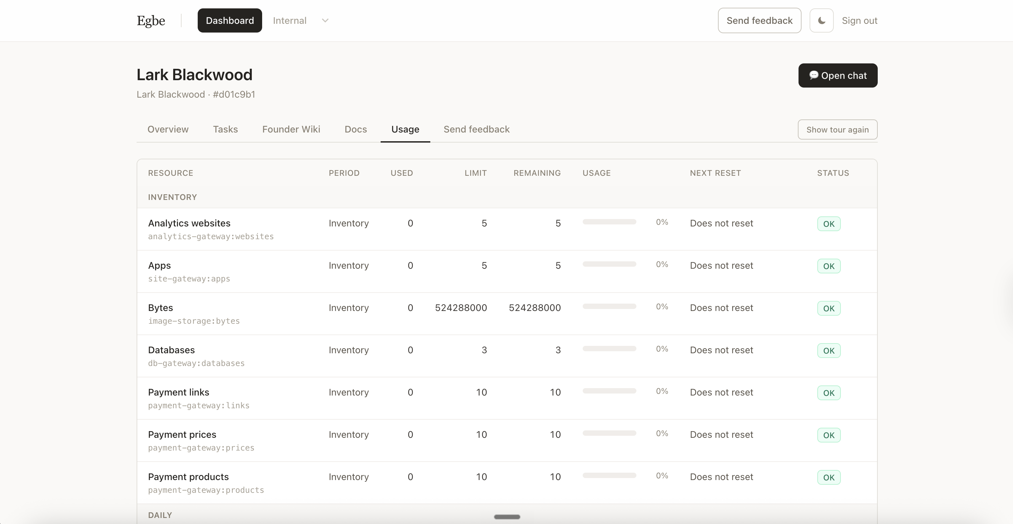Image resolution: width=1013 pixels, height=524 pixels.
Task: Open the Docs tab
Action: (x=355, y=129)
